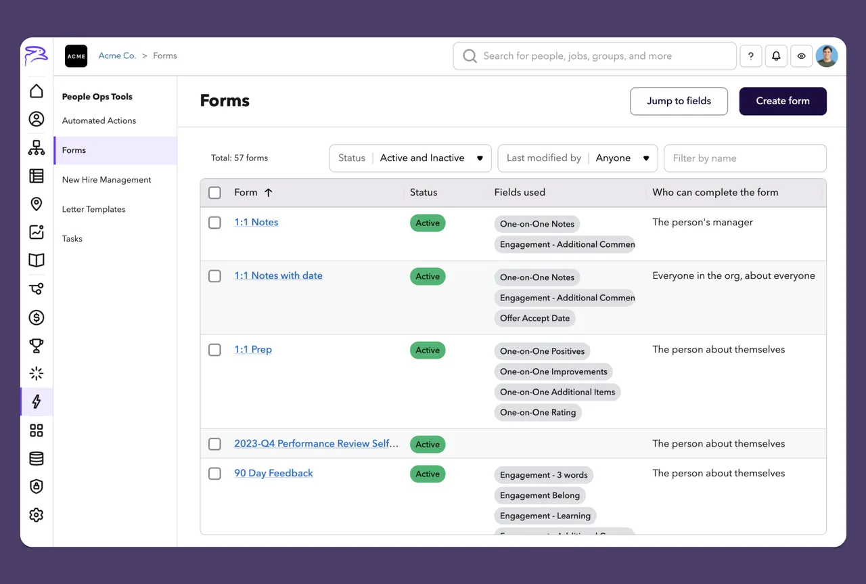Select Letter Templates in People Ops Tools
Viewport: 866px width, 584px height.
click(93, 209)
